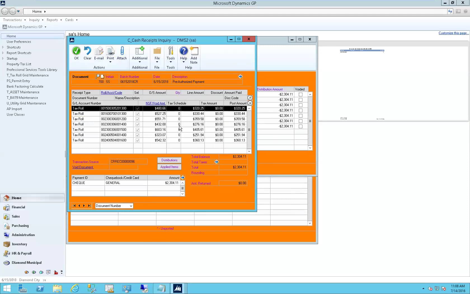Viewport: 470px width, 294px height.
Task: Click the Financial navigation icon
Action: (7, 207)
